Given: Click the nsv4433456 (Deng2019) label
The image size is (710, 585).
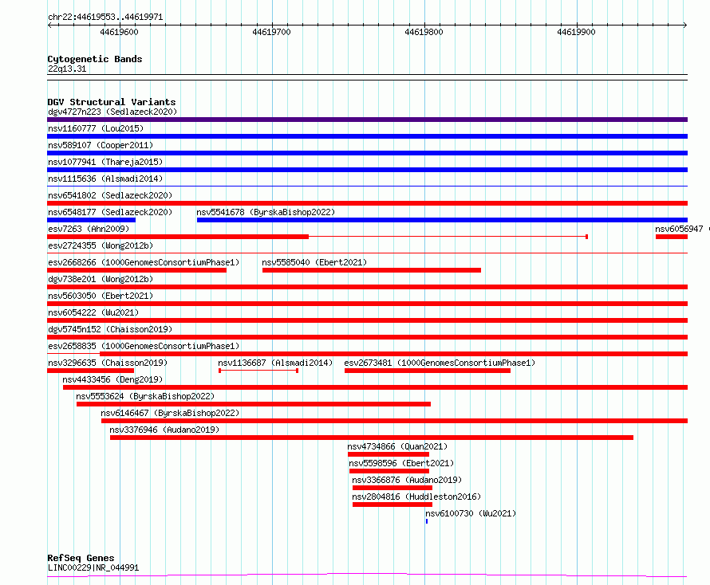Looking at the screenshot, I should coord(112,379).
